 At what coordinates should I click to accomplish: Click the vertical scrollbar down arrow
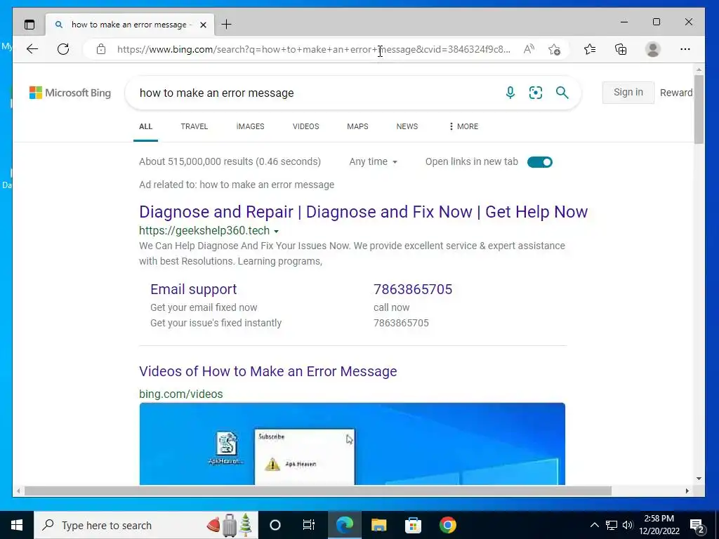pyautogui.click(x=699, y=479)
